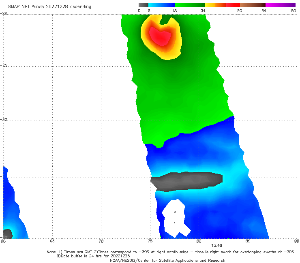Click the NOAA/NESDIS credit line
300x263 pixels.
(x=167, y=260)
